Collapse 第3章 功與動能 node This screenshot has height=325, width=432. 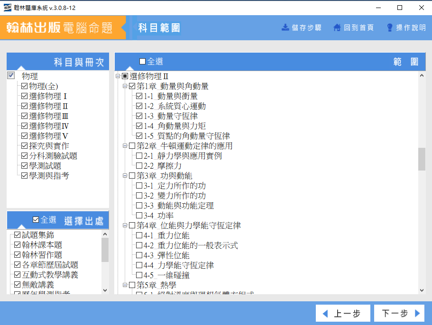125,176
